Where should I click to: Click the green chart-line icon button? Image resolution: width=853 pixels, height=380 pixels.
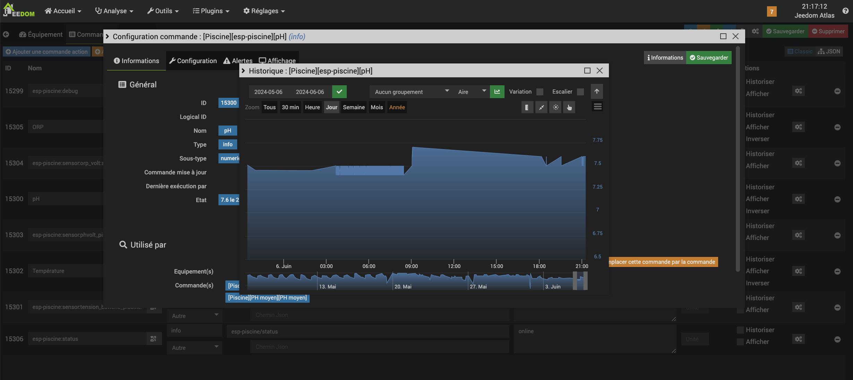[x=497, y=92]
